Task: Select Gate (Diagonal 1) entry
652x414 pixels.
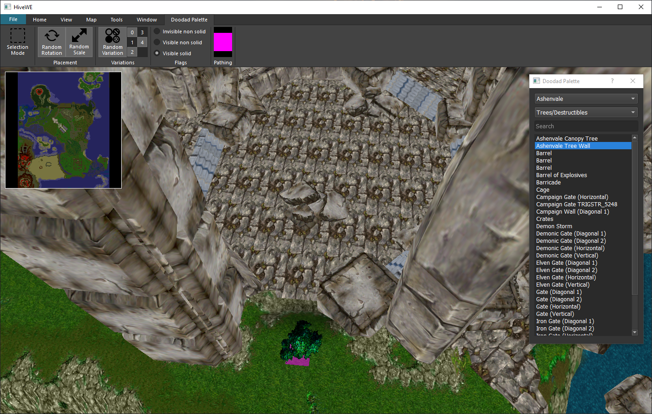Action: click(x=583, y=292)
